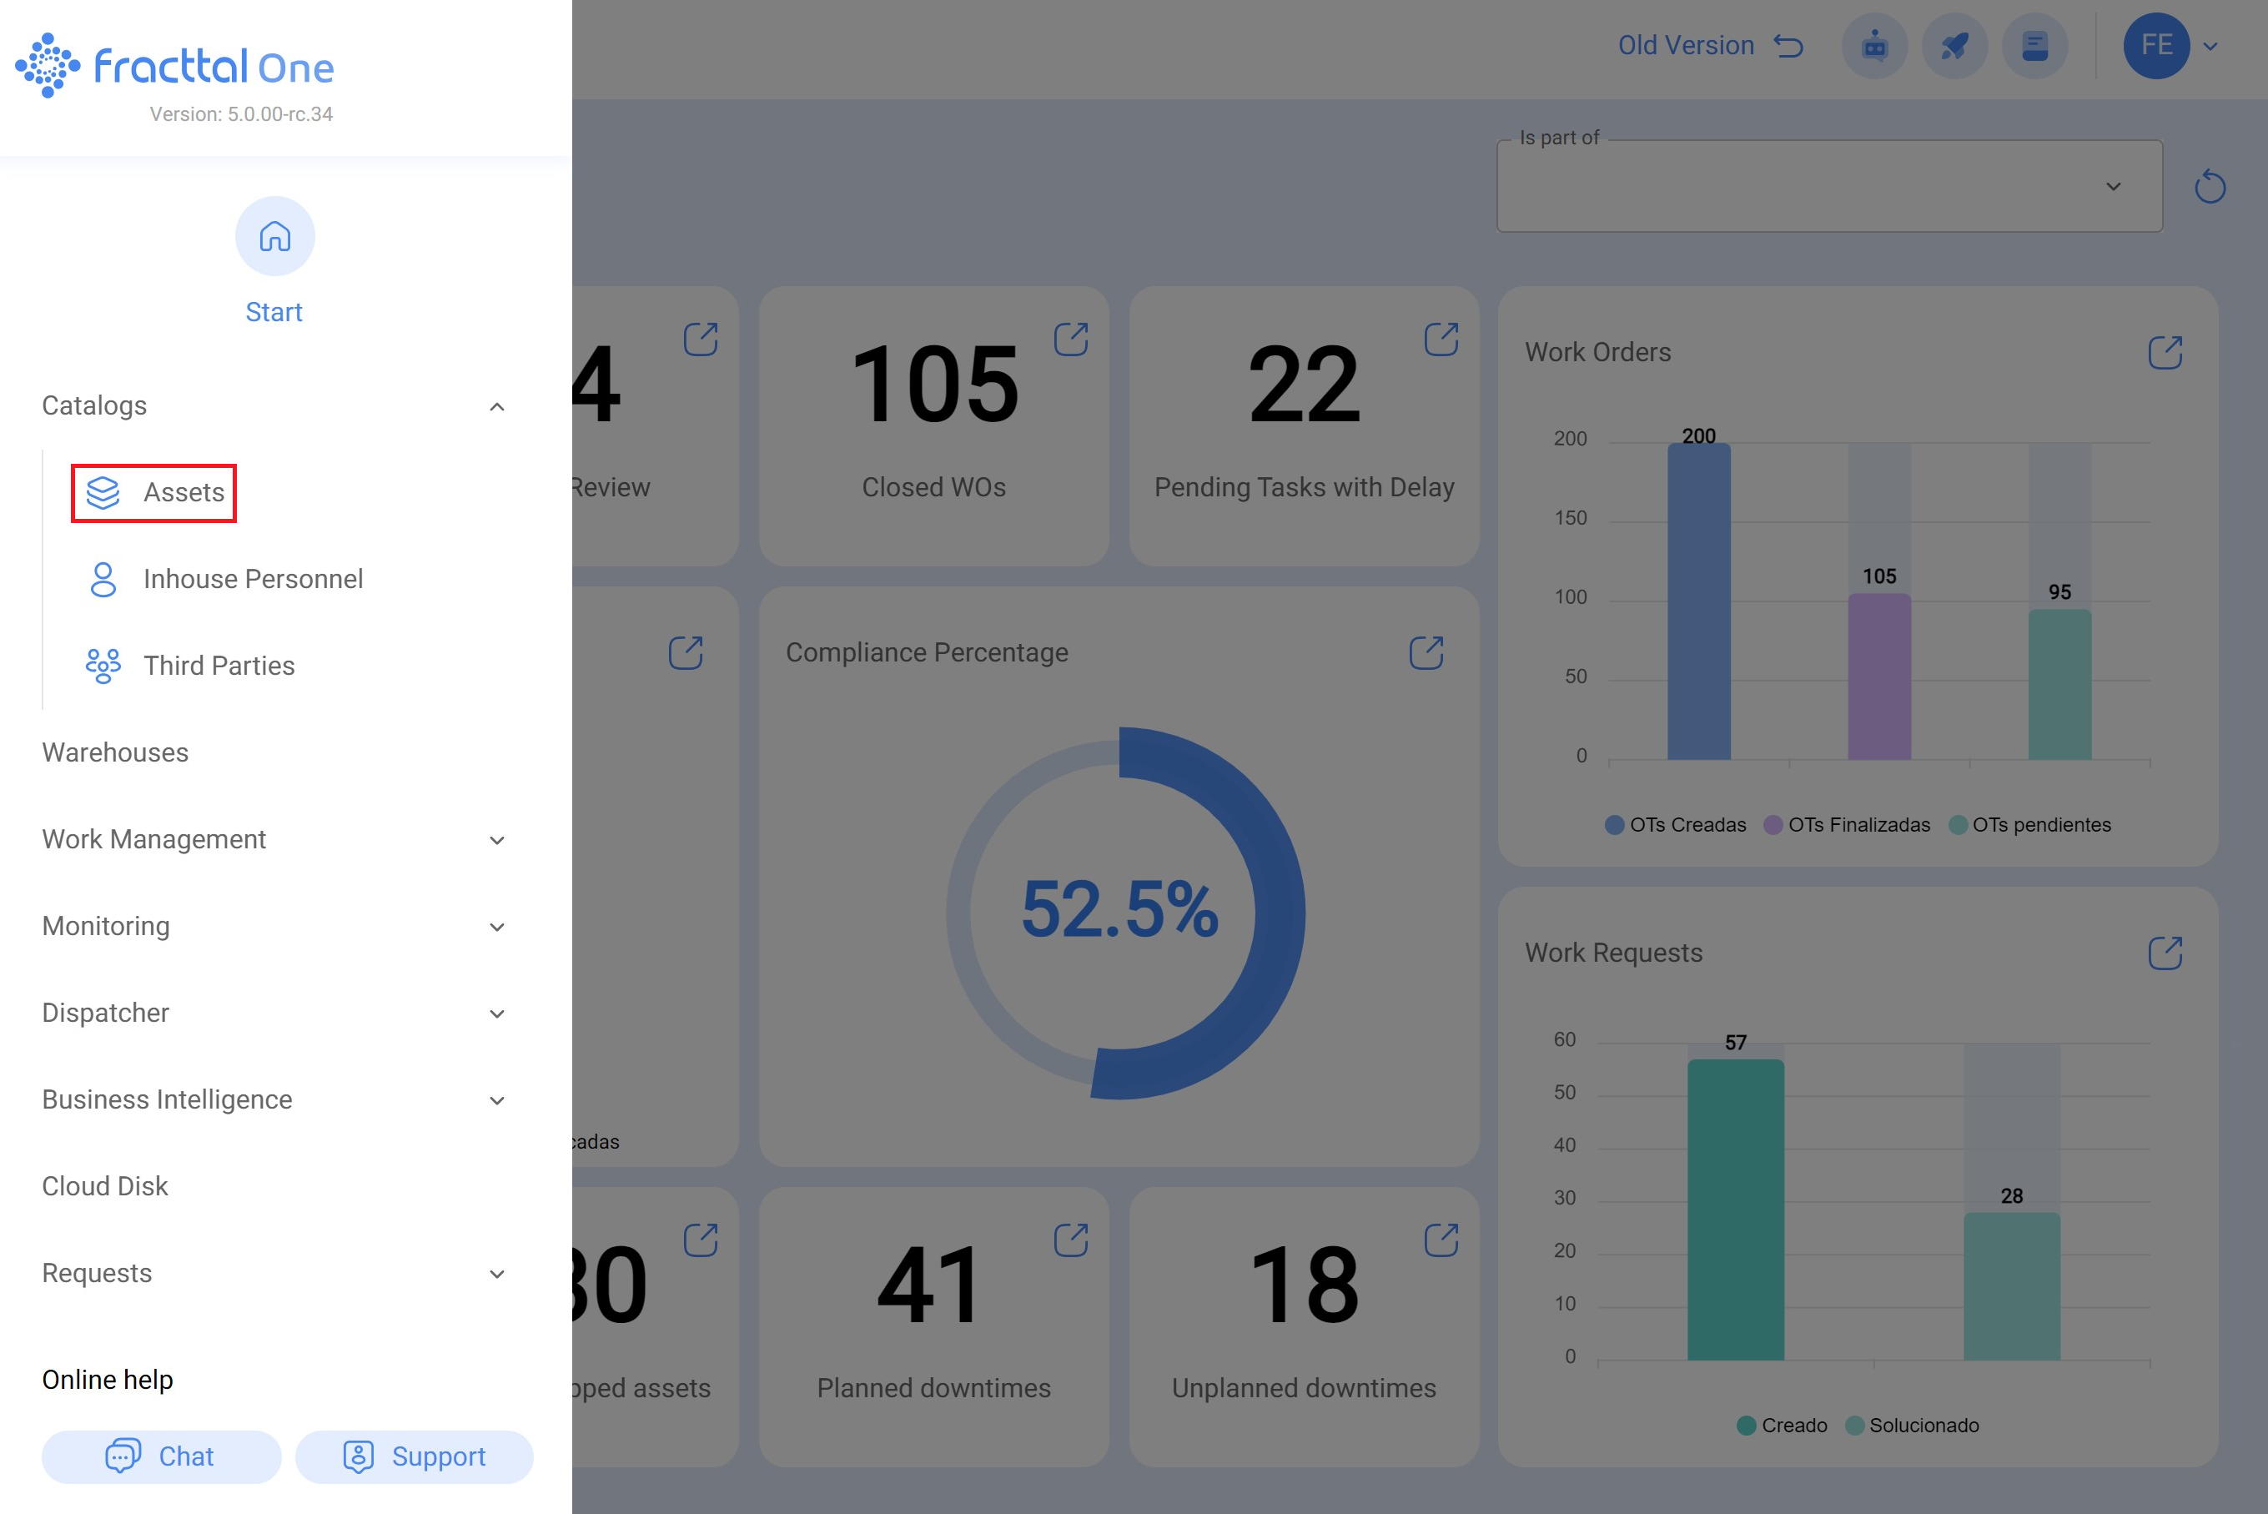This screenshot has width=2268, height=1514.
Task: Click the Old Version return arrow icon
Action: point(1788,45)
